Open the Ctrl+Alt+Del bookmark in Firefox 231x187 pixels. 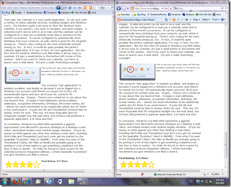79,13
